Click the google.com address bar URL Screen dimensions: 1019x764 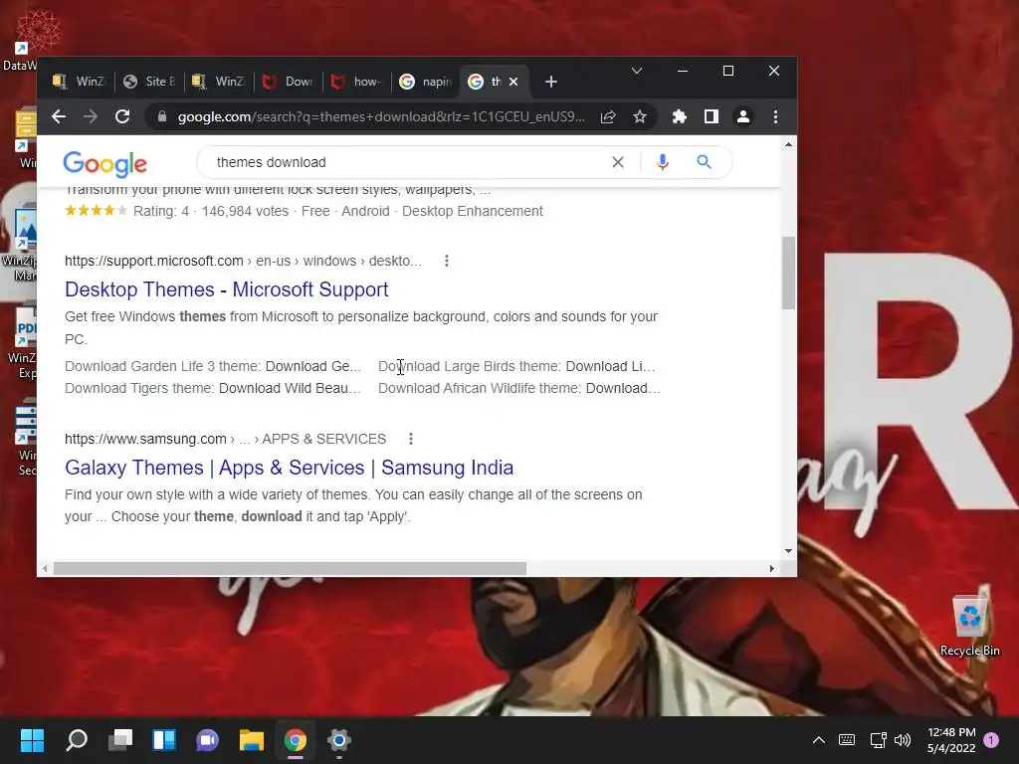pos(381,117)
